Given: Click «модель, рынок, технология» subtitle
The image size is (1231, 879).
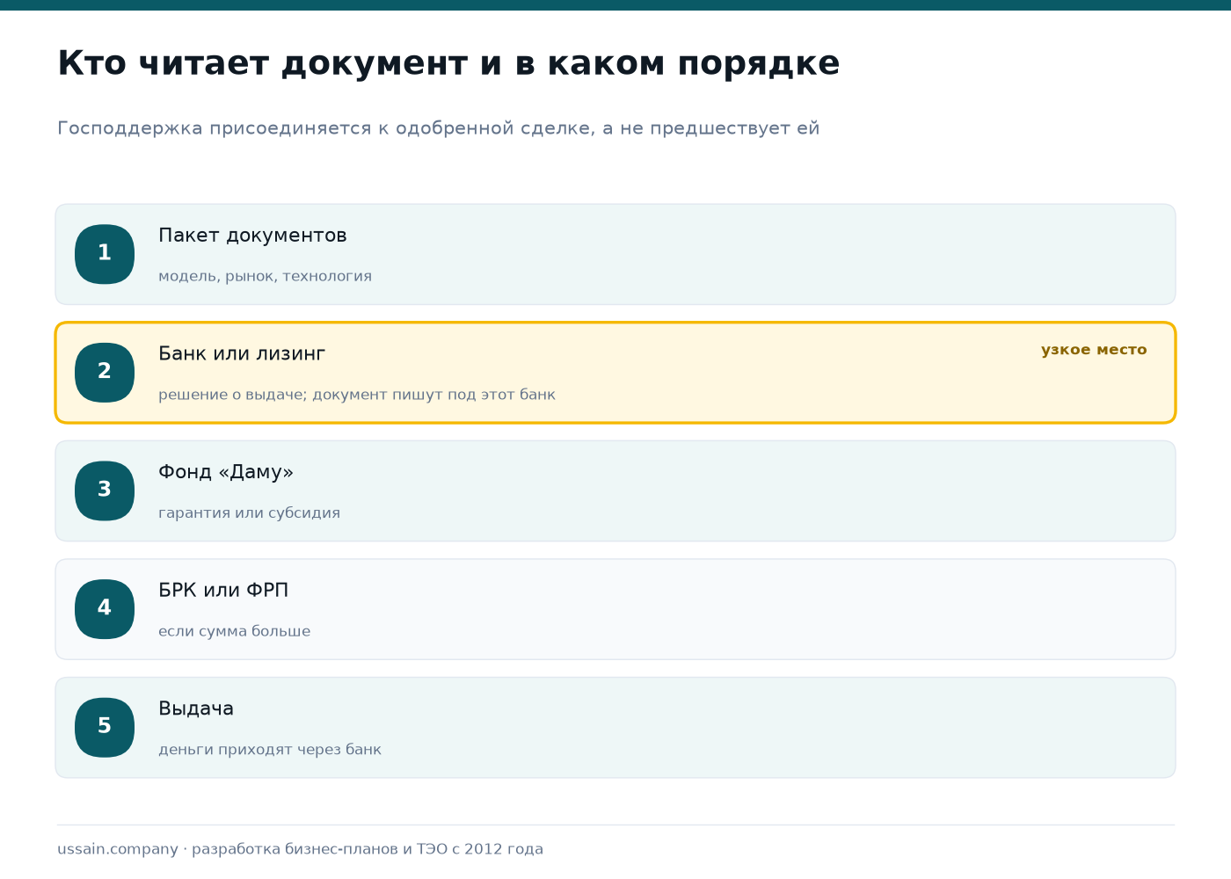Looking at the screenshot, I should 265,276.
